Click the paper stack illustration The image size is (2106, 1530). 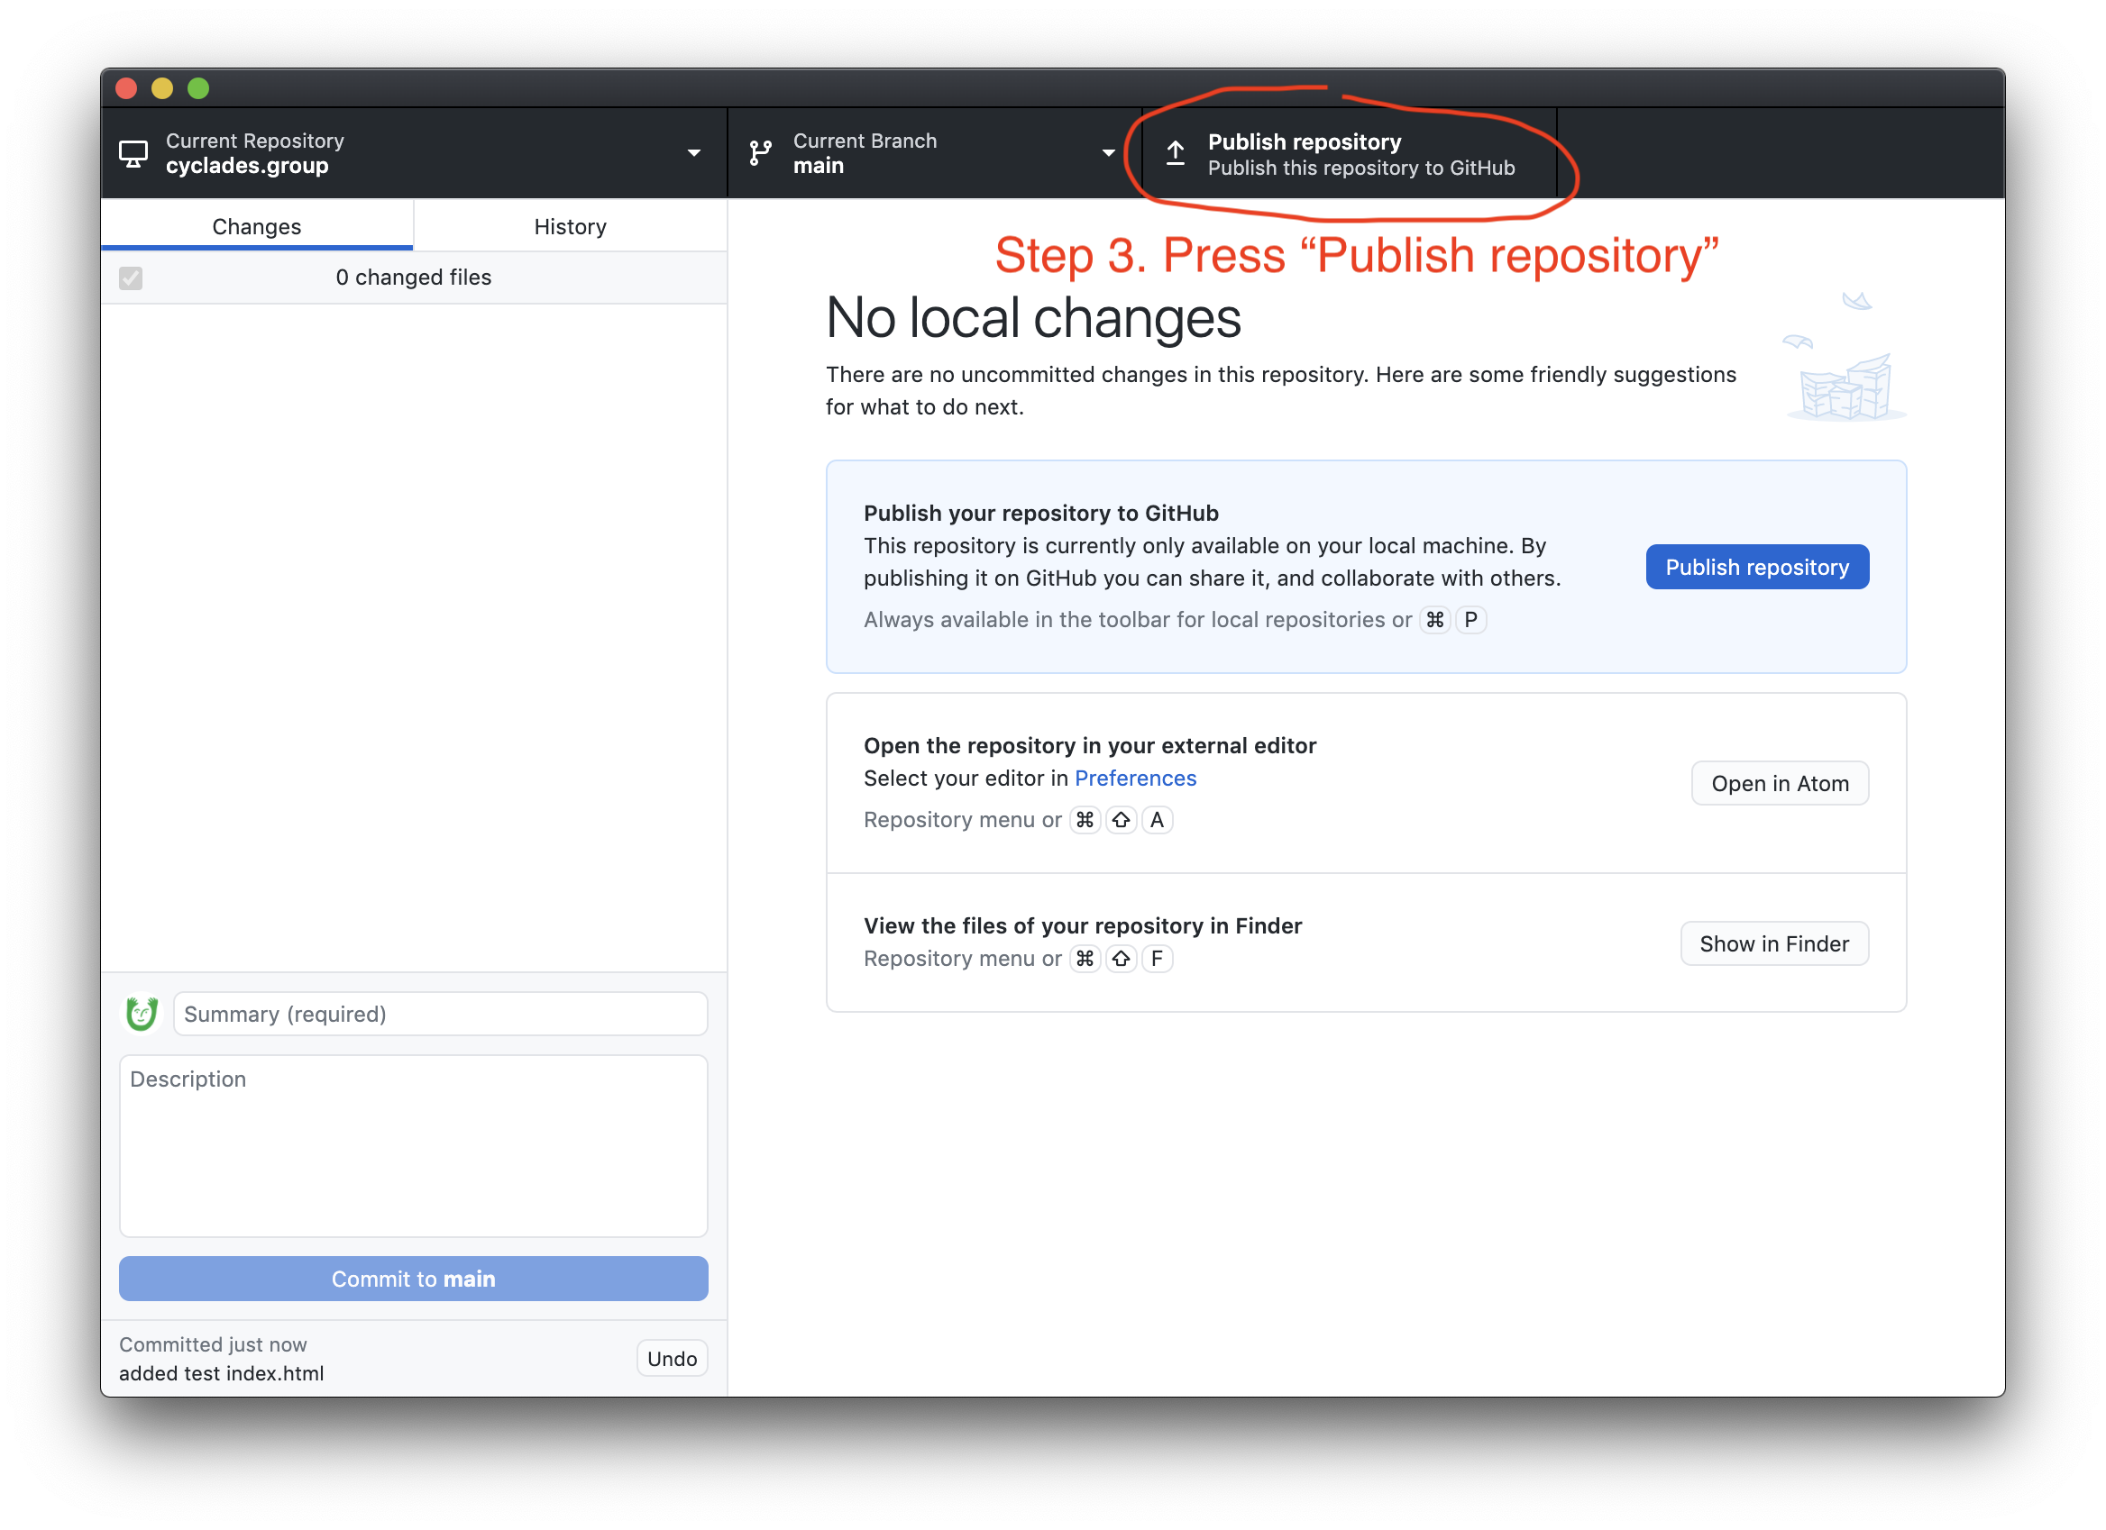[x=1845, y=387]
